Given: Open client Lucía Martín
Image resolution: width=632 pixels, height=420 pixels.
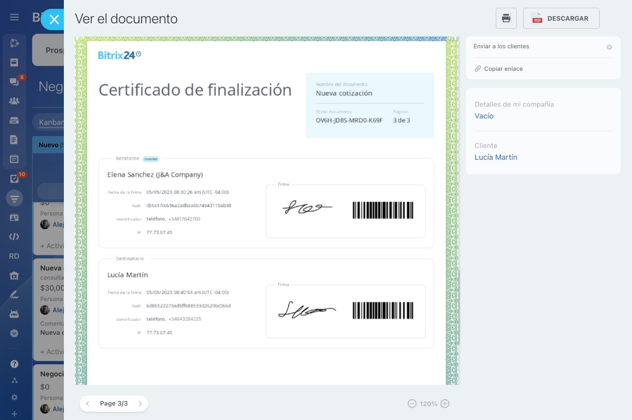Looking at the screenshot, I should tap(496, 157).
